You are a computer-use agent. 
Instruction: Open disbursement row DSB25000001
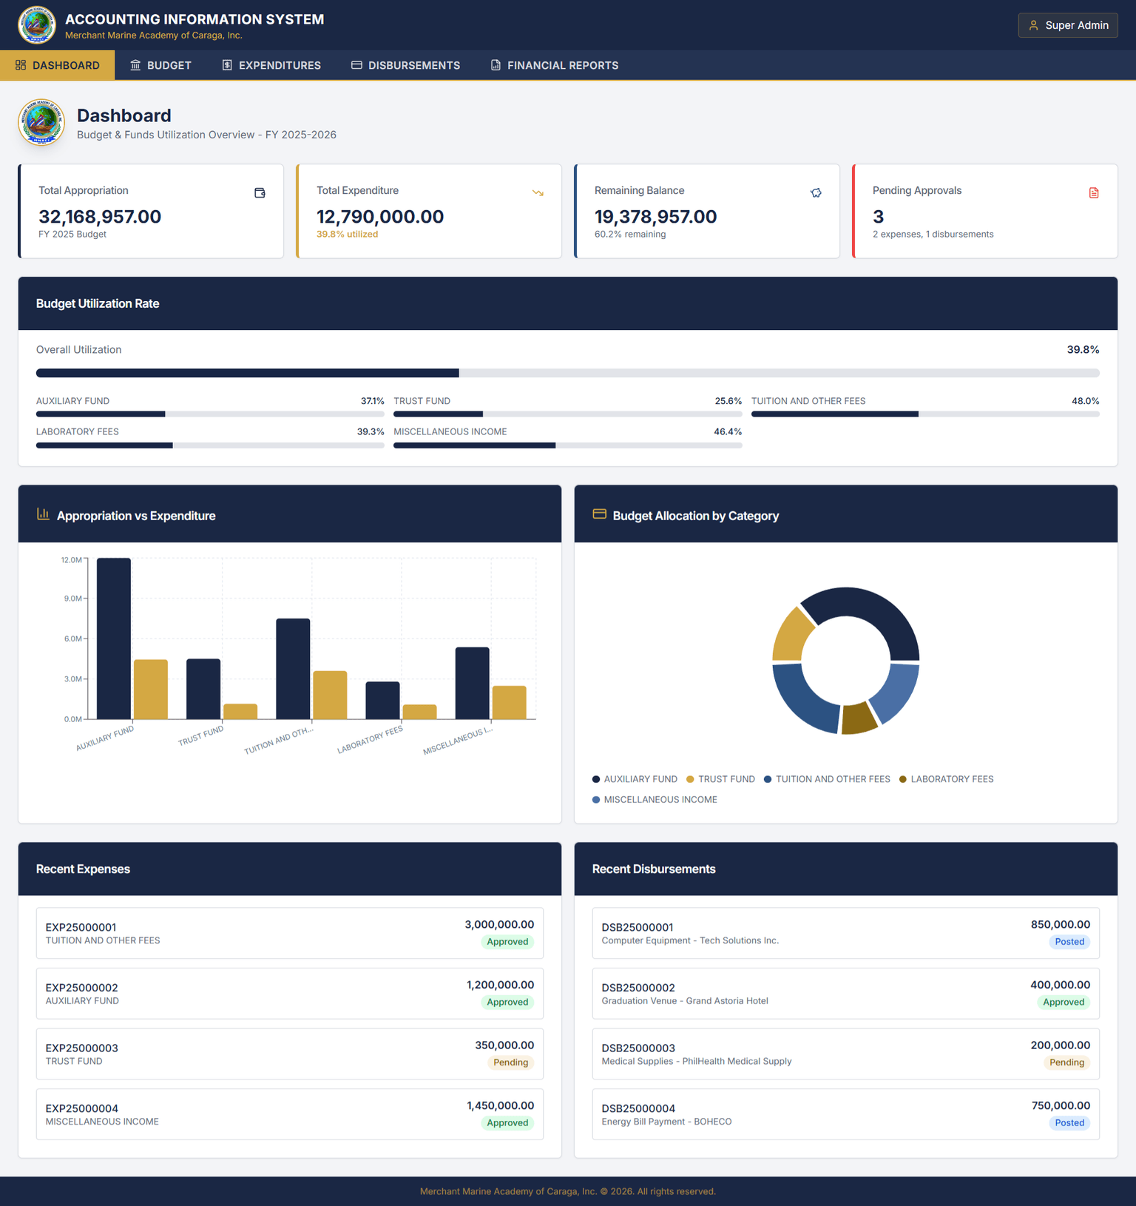pyautogui.click(x=846, y=933)
